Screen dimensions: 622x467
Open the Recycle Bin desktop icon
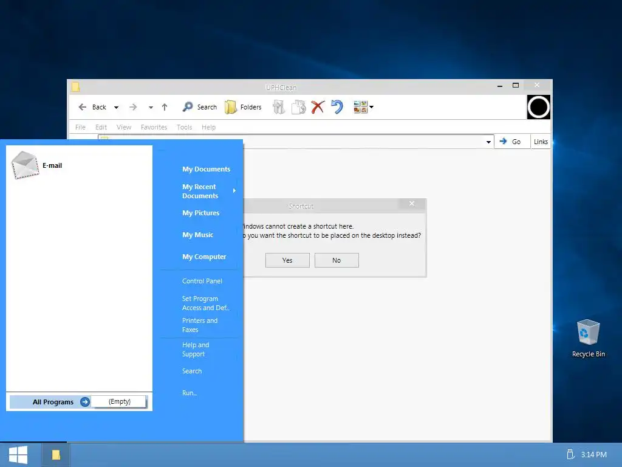pos(588,338)
